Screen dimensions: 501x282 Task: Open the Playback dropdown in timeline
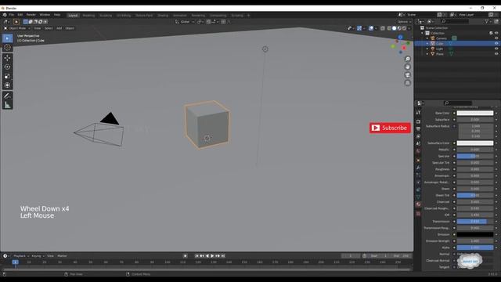[21, 256]
